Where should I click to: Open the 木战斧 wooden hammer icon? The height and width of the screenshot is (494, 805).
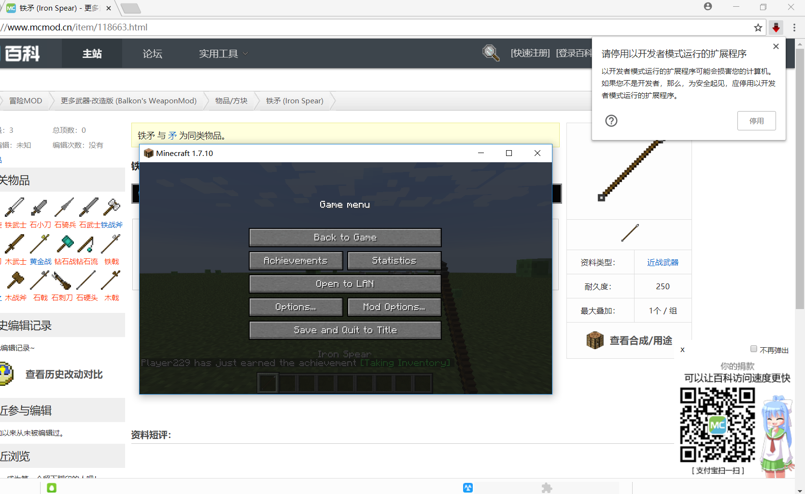point(14,280)
